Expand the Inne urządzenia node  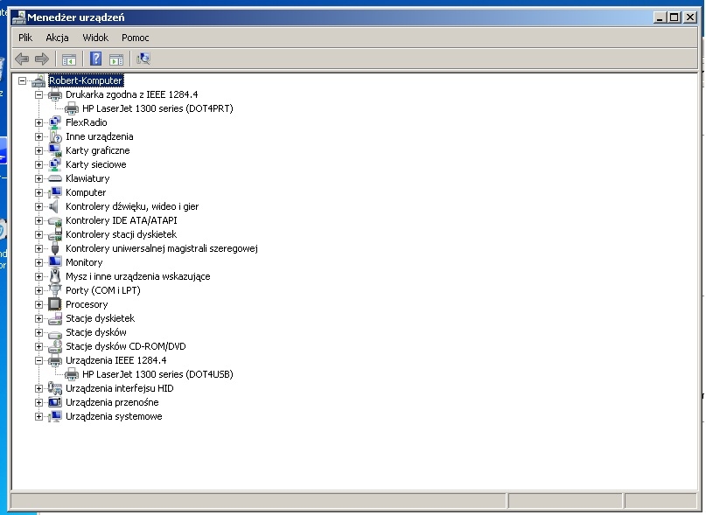click(x=38, y=136)
